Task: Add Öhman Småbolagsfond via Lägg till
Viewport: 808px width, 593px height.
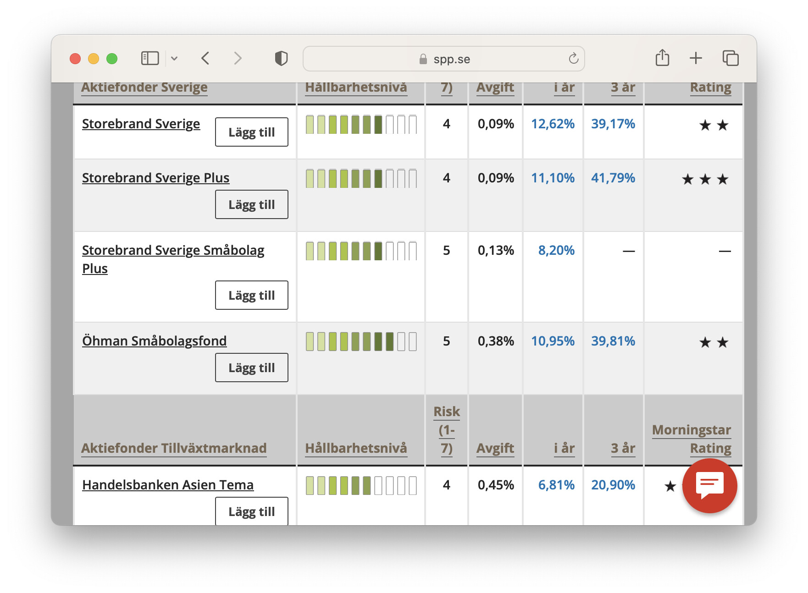Action: coord(251,368)
